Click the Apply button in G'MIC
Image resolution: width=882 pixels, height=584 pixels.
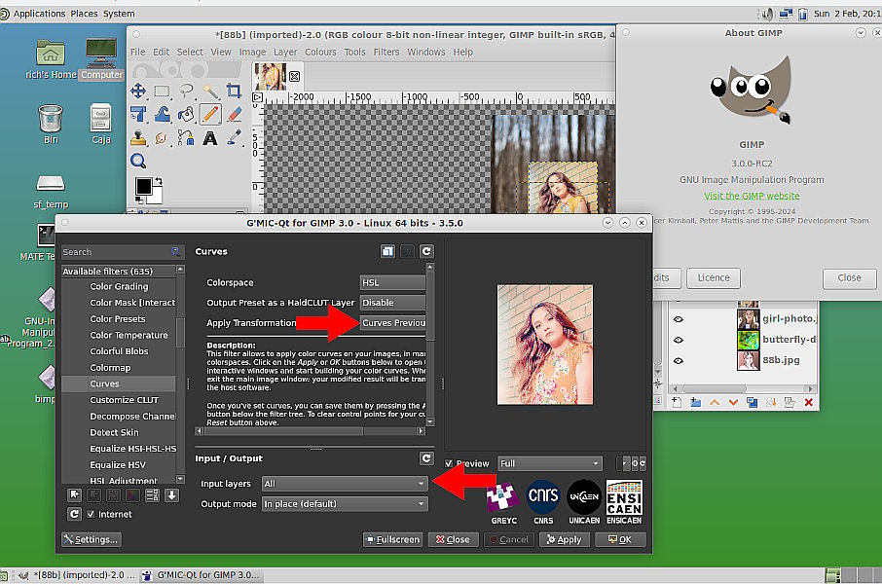click(565, 539)
